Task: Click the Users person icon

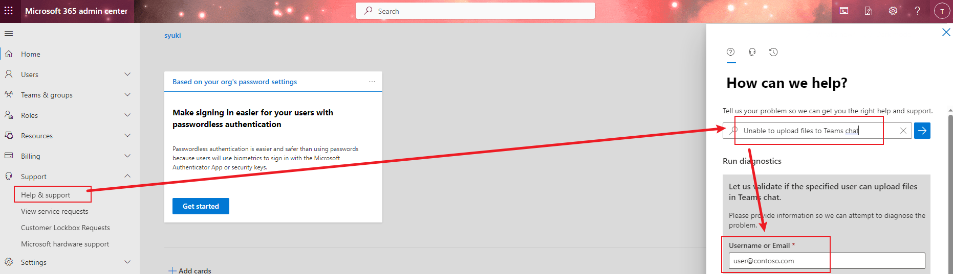Action: coord(9,74)
